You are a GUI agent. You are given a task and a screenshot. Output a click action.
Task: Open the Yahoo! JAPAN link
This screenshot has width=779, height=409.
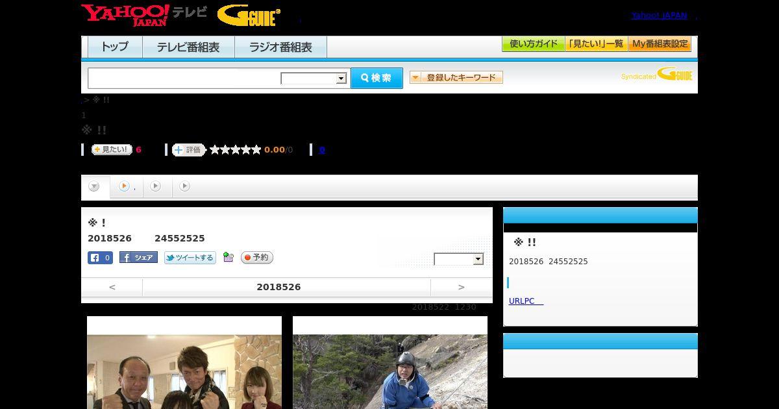pos(659,16)
